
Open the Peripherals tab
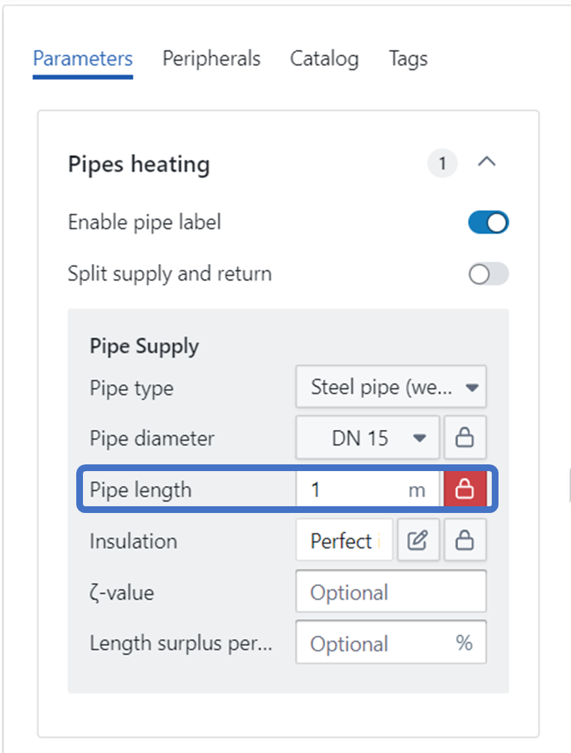click(212, 59)
